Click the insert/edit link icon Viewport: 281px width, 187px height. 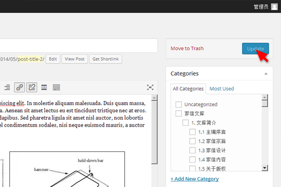[19, 87]
